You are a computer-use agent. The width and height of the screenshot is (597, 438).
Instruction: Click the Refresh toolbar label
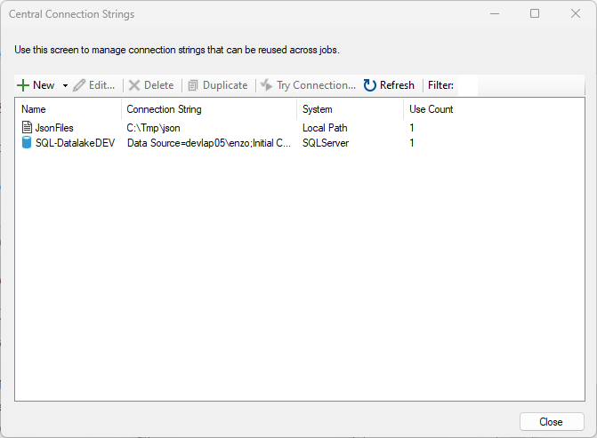click(x=397, y=85)
